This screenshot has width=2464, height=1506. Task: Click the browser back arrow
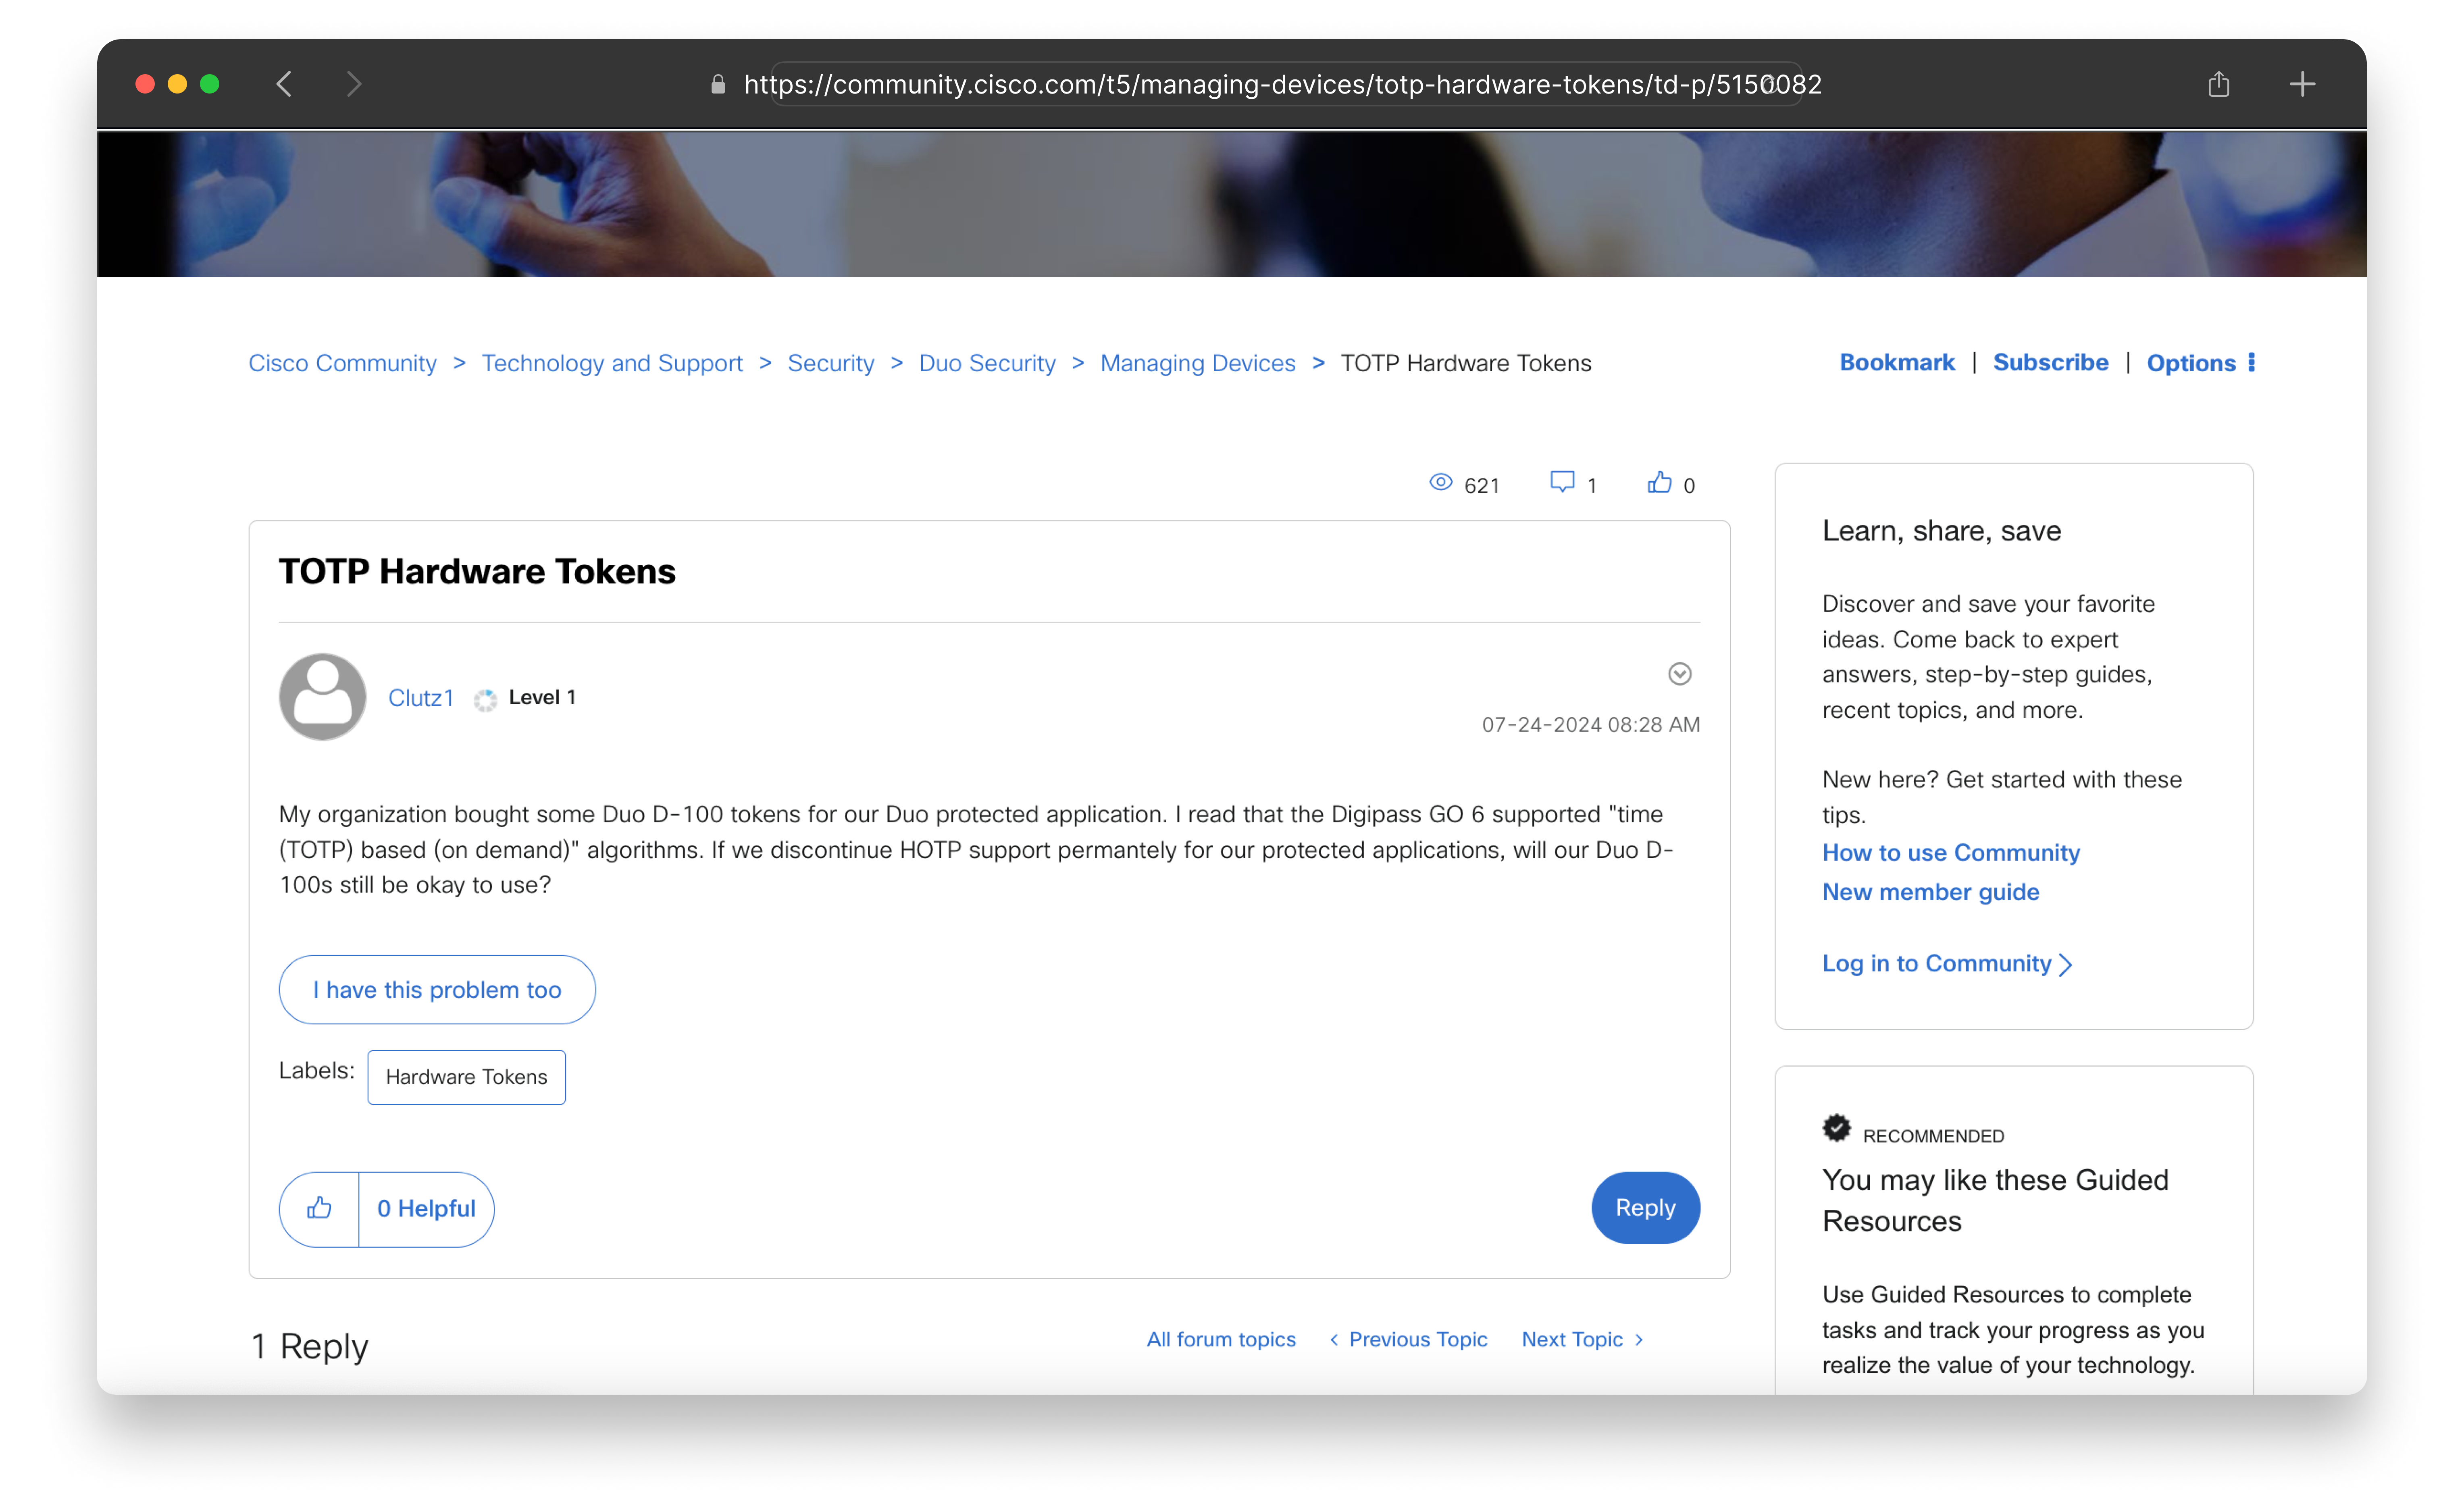pyautogui.click(x=284, y=84)
